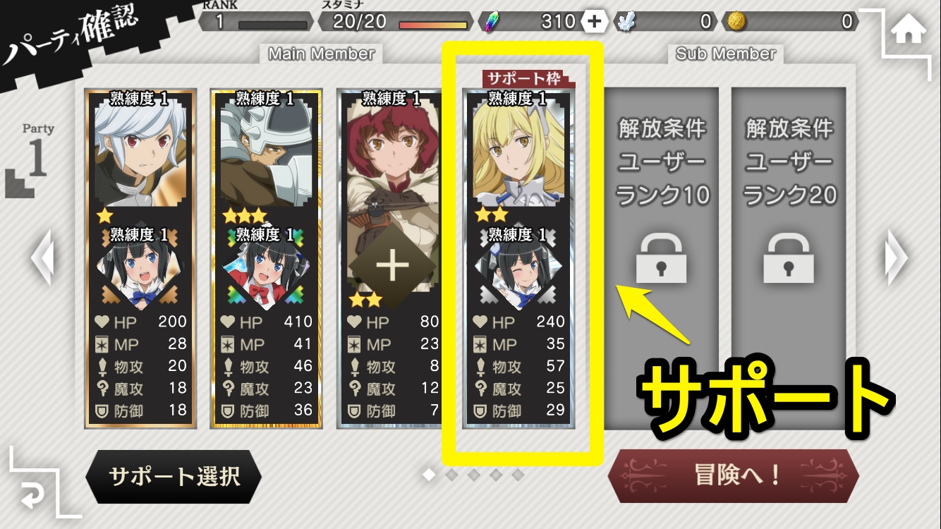Select the second page indicator dot
Image resolution: width=941 pixels, height=529 pixels.
point(451,475)
